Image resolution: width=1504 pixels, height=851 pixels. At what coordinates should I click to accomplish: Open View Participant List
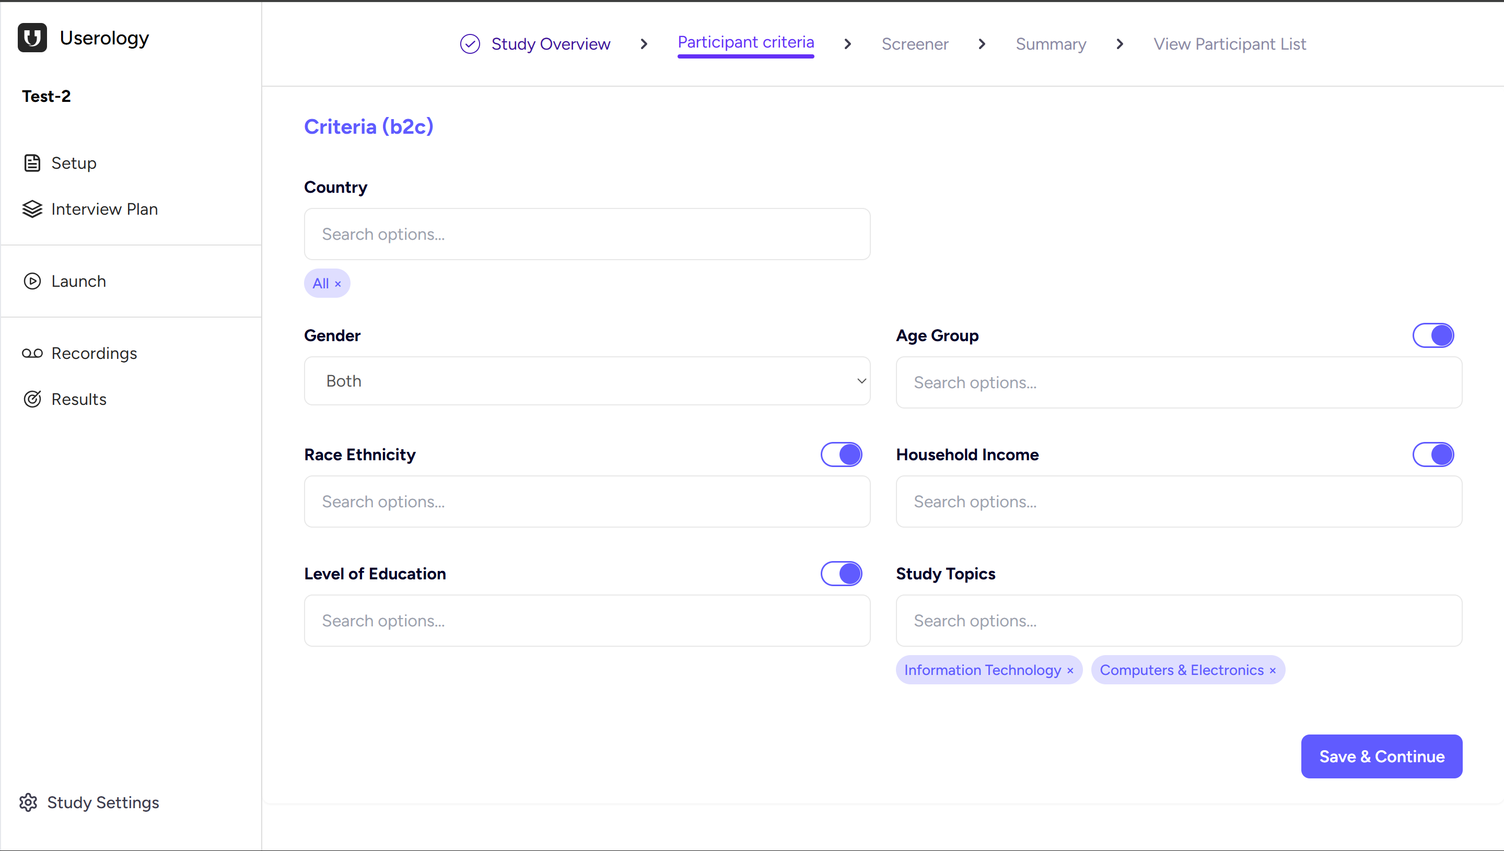[1229, 43]
